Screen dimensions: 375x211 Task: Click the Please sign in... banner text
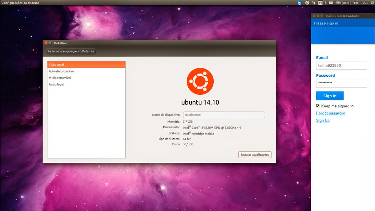click(x=327, y=23)
